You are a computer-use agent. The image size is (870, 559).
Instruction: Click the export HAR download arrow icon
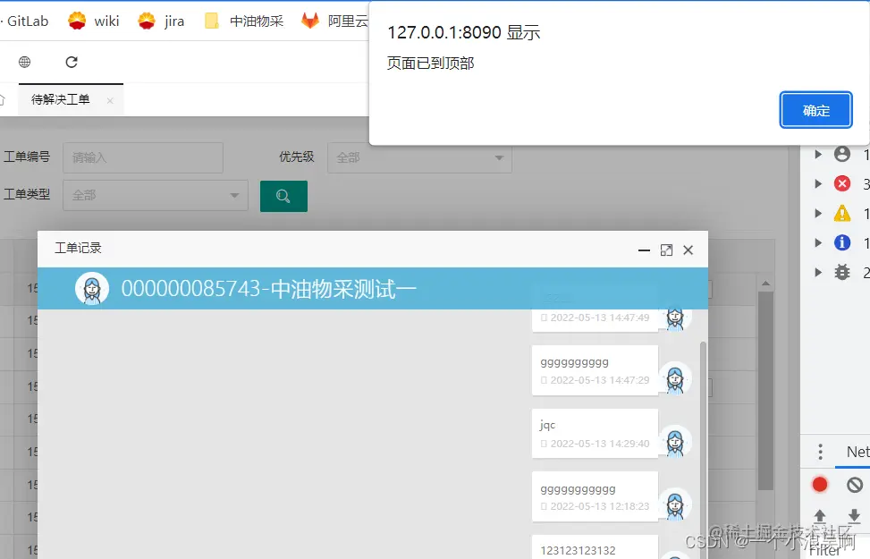coord(853,516)
